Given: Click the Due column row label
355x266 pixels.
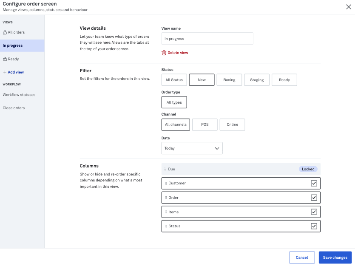Looking at the screenshot, I should tap(171, 169).
